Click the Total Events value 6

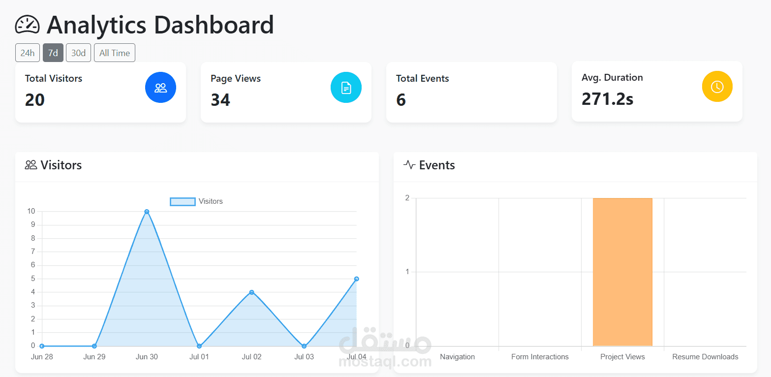click(401, 100)
